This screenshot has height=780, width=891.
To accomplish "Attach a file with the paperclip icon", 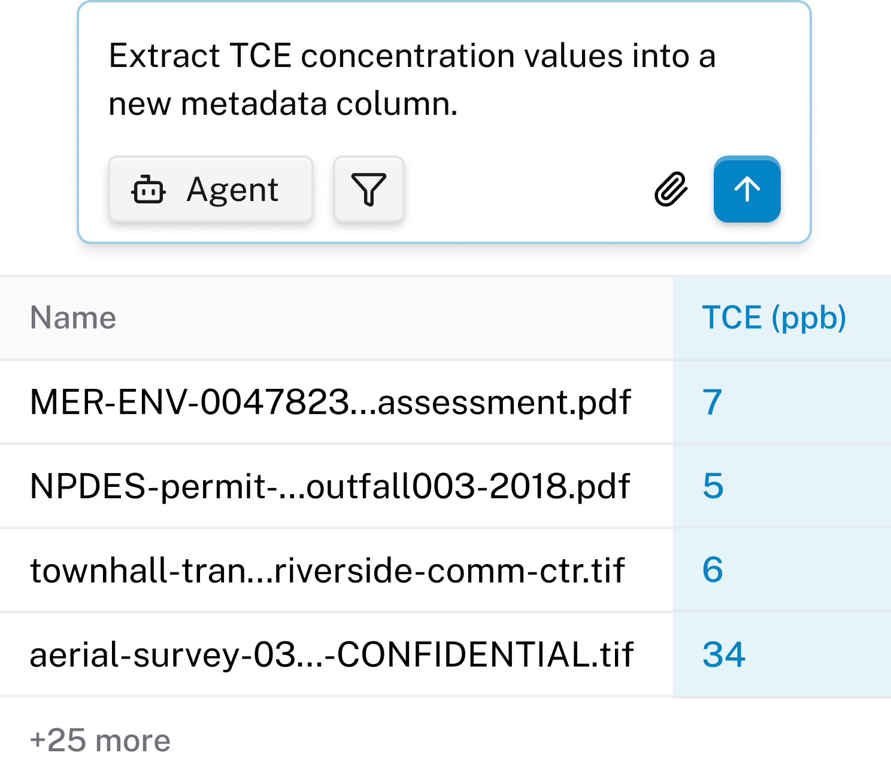I will [x=671, y=190].
